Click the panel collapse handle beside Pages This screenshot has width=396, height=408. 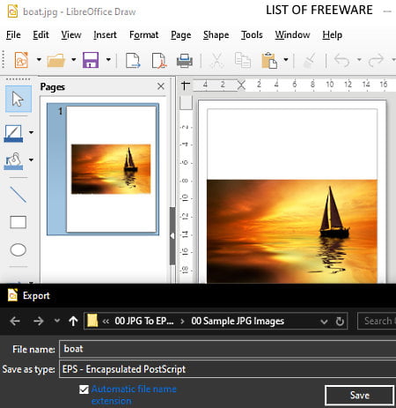(x=172, y=236)
